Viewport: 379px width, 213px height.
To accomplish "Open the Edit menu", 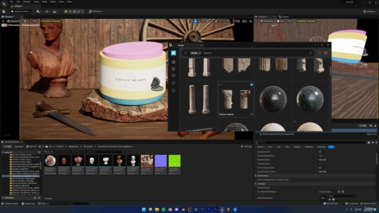I will tap(18, 2).
